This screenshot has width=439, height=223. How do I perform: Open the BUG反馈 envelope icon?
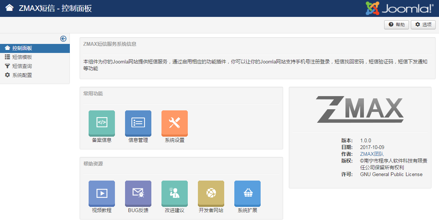(138, 193)
